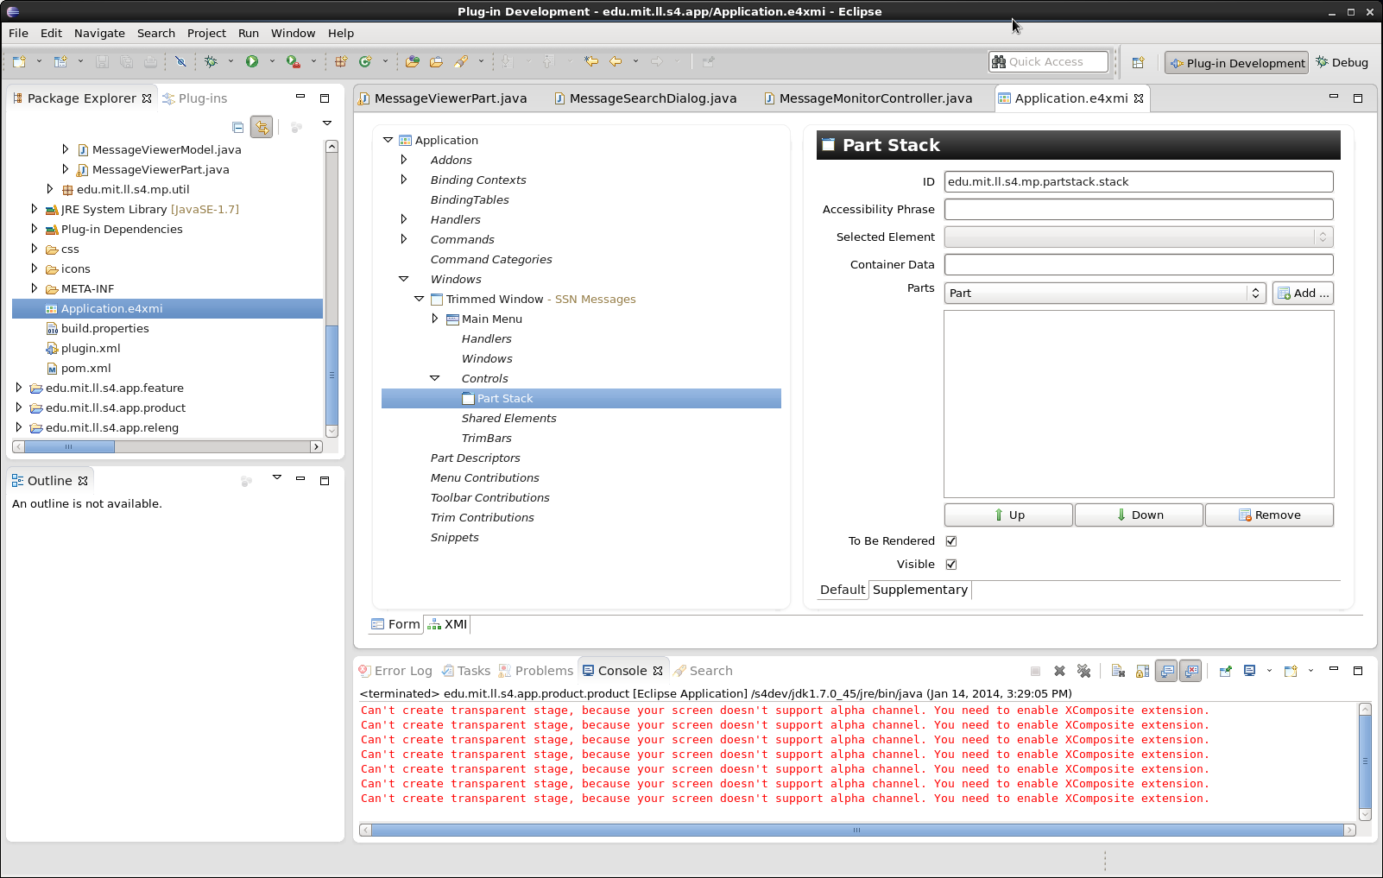Toggle Link with Editor in Package Explorer
Screen dimensions: 1383x878
[x=262, y=127]
